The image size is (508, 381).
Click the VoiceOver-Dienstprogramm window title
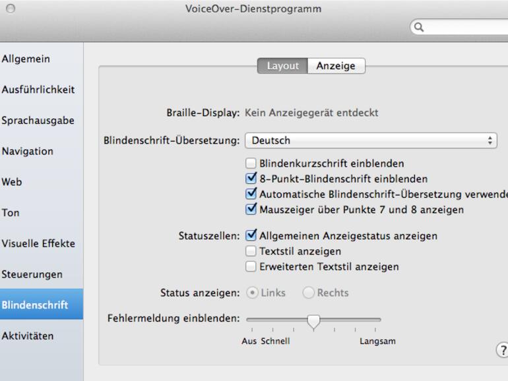[253, 9]
